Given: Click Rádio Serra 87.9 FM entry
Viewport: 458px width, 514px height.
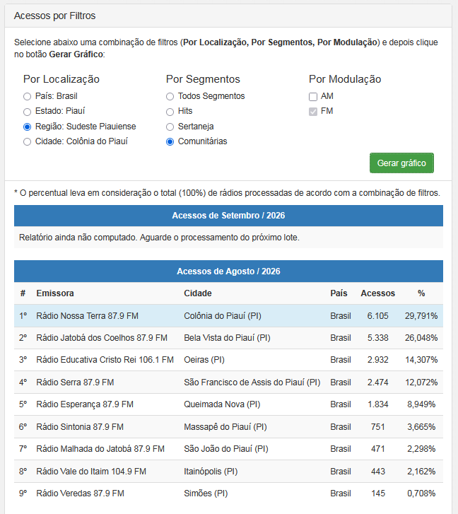Looking at the screenshot, I should [x=75, y=382].
